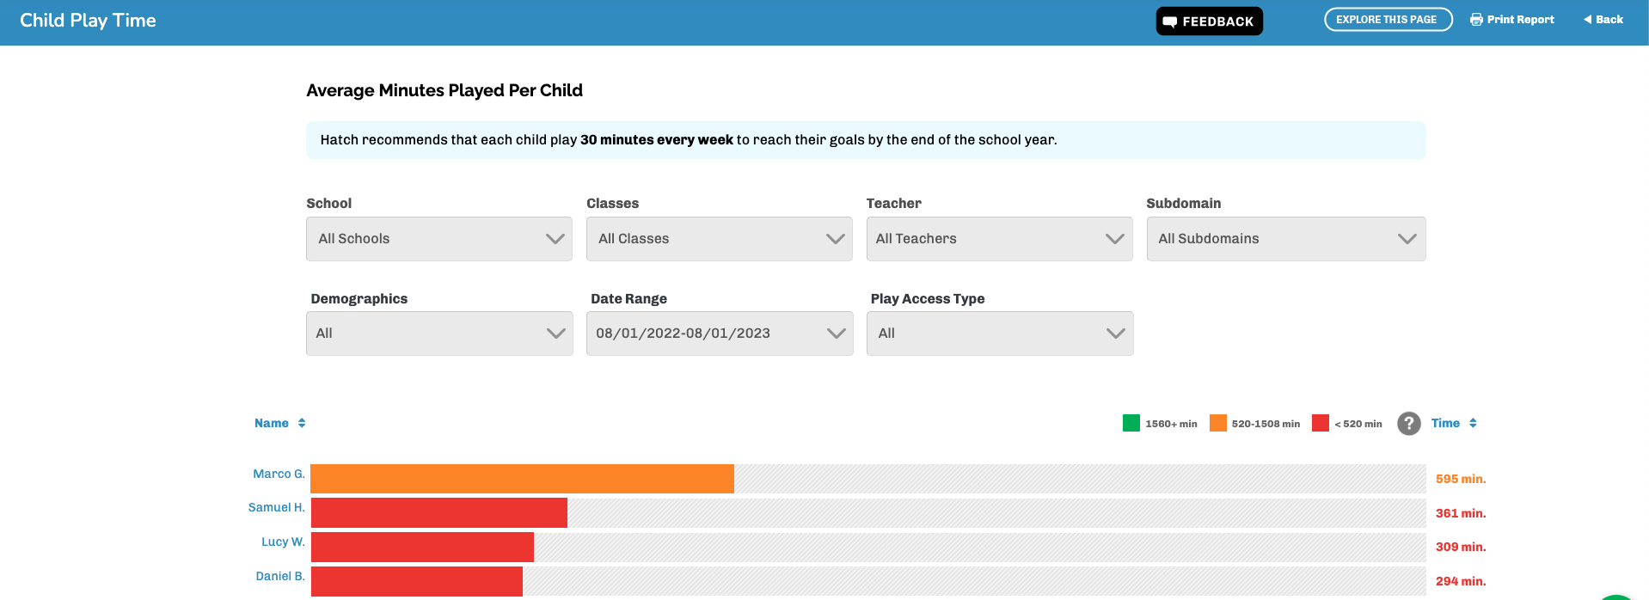Viewport: 1649px width, 600px height.
Task: Click the Back arrow icon
Action: 1587,20
